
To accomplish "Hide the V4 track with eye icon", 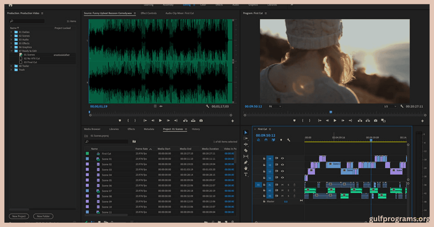I will pos(282,158).
